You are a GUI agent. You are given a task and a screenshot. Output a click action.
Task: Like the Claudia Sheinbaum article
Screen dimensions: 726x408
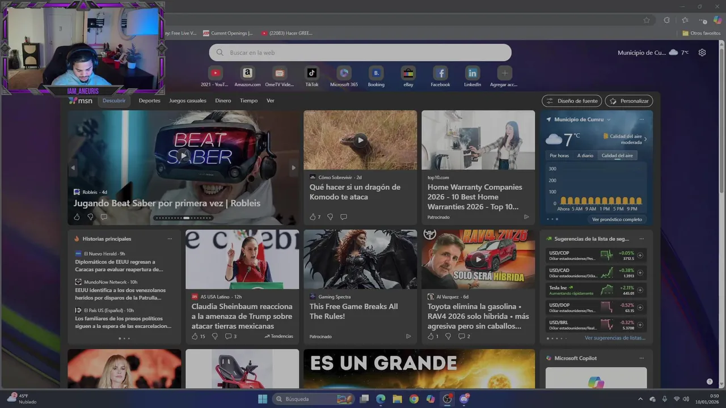198,337
